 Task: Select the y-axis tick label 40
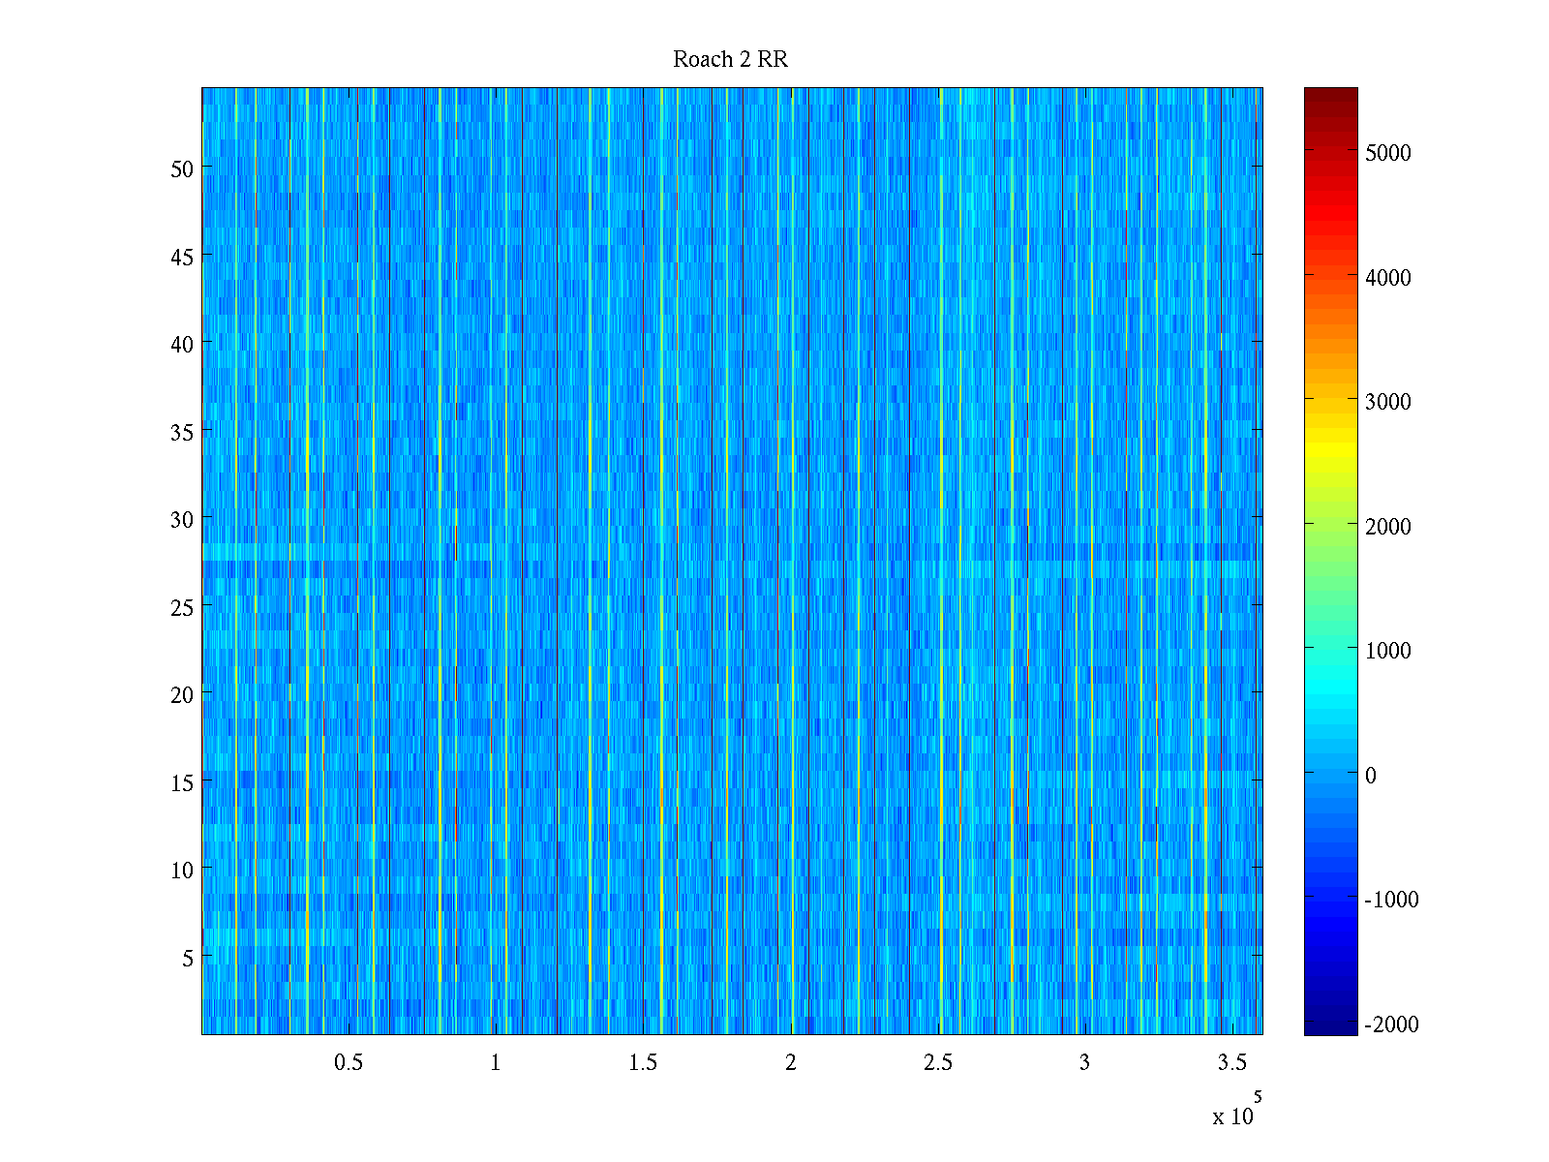tap(182, 345)
